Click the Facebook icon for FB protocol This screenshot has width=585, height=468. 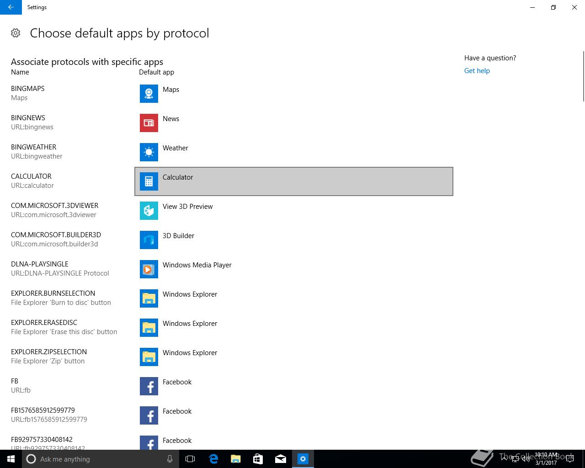tap(149, 386)
